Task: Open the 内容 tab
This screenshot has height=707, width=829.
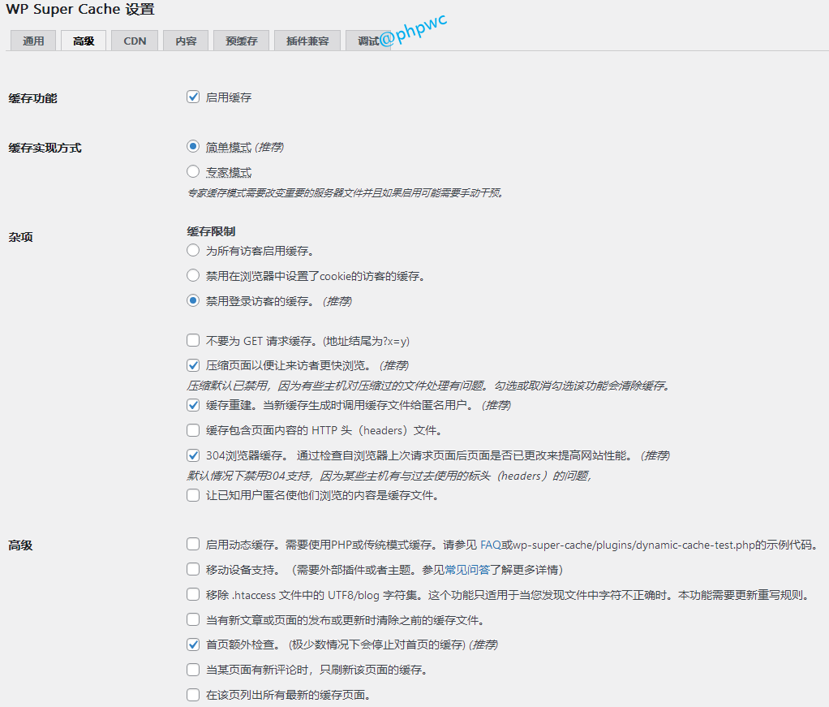Action: pos(186,41)
